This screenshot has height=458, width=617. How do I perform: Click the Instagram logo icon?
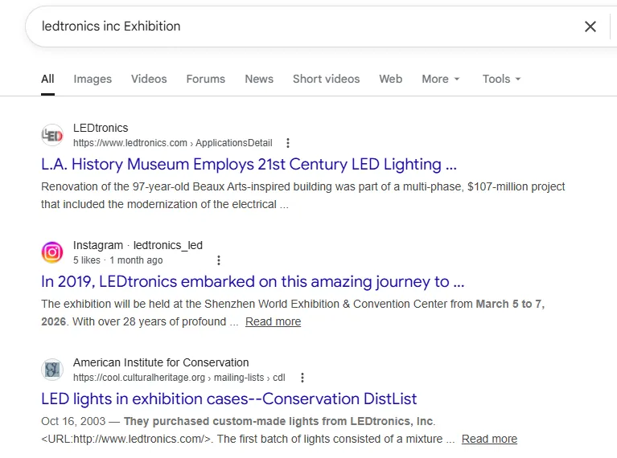(x=52, y=252)
